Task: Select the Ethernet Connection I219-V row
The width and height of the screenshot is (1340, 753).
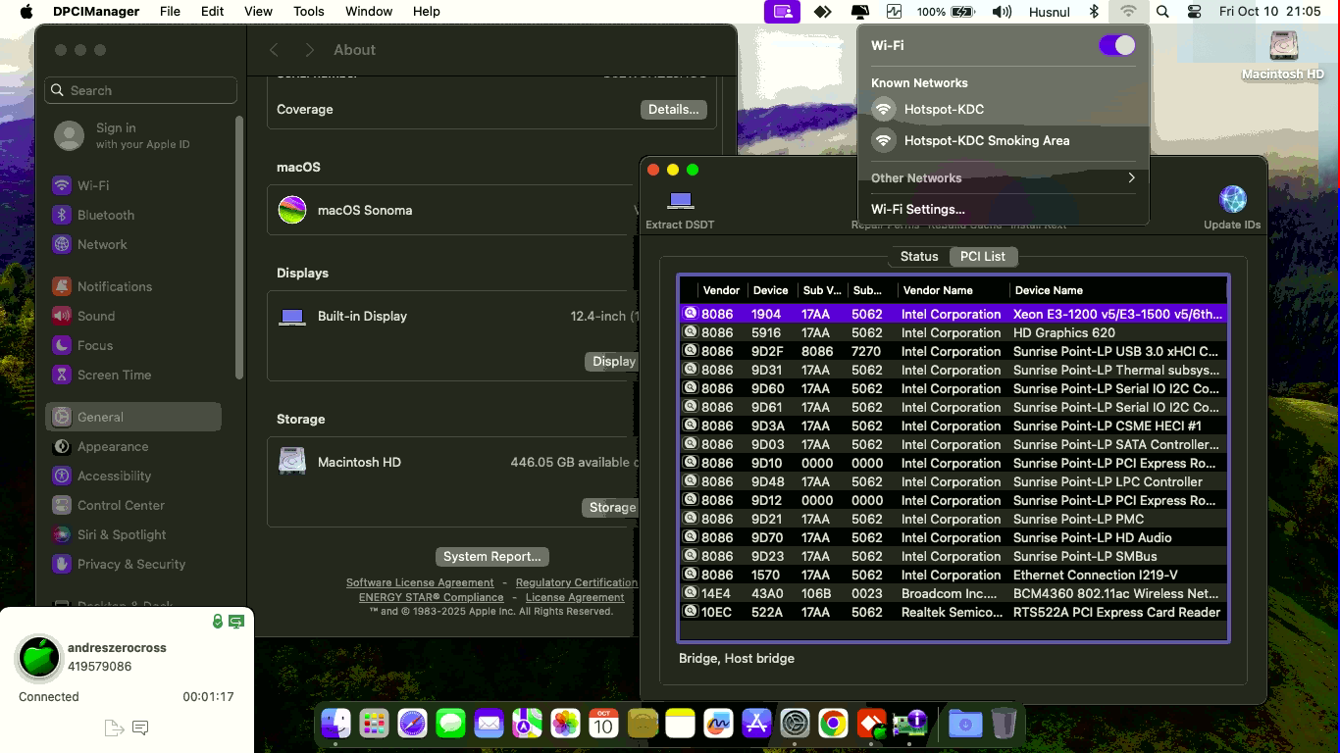Action: [953, 575]
